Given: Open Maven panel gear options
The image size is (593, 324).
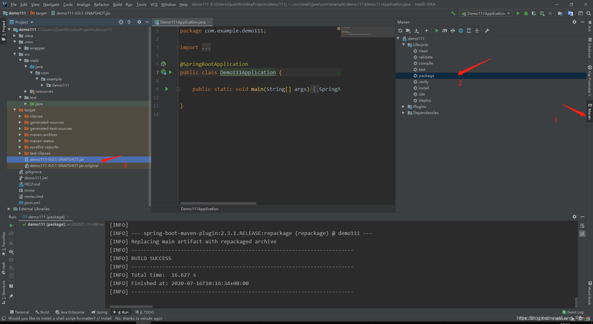Looking at the screenshot, I should pos(574,22).
